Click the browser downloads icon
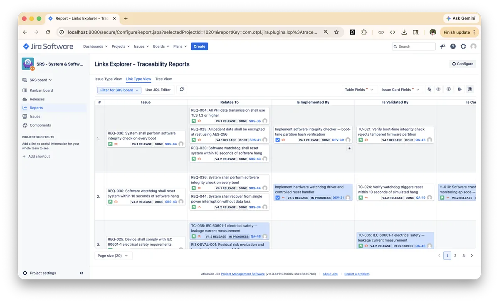This screenshot has width=499, height=303. (404, 32)
